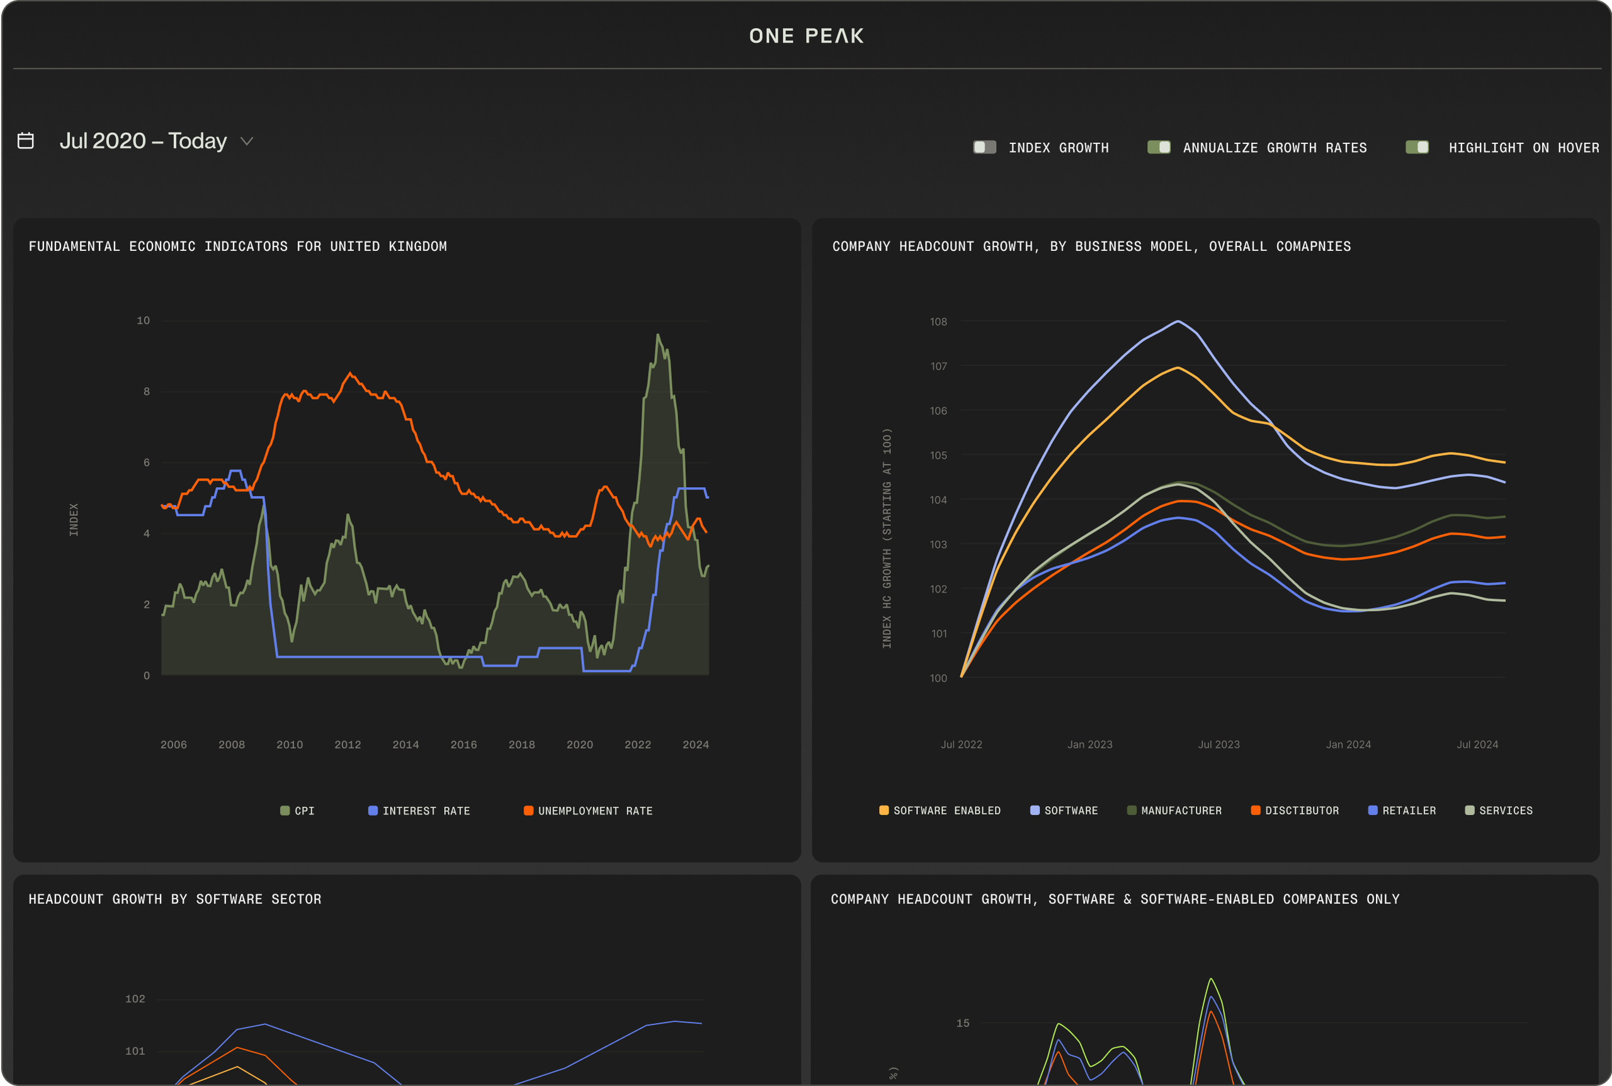Select the Fundamental Economic Indicators chart title
The height and width of the screenshot is (1086, 1612).
[x=238, y=247]
